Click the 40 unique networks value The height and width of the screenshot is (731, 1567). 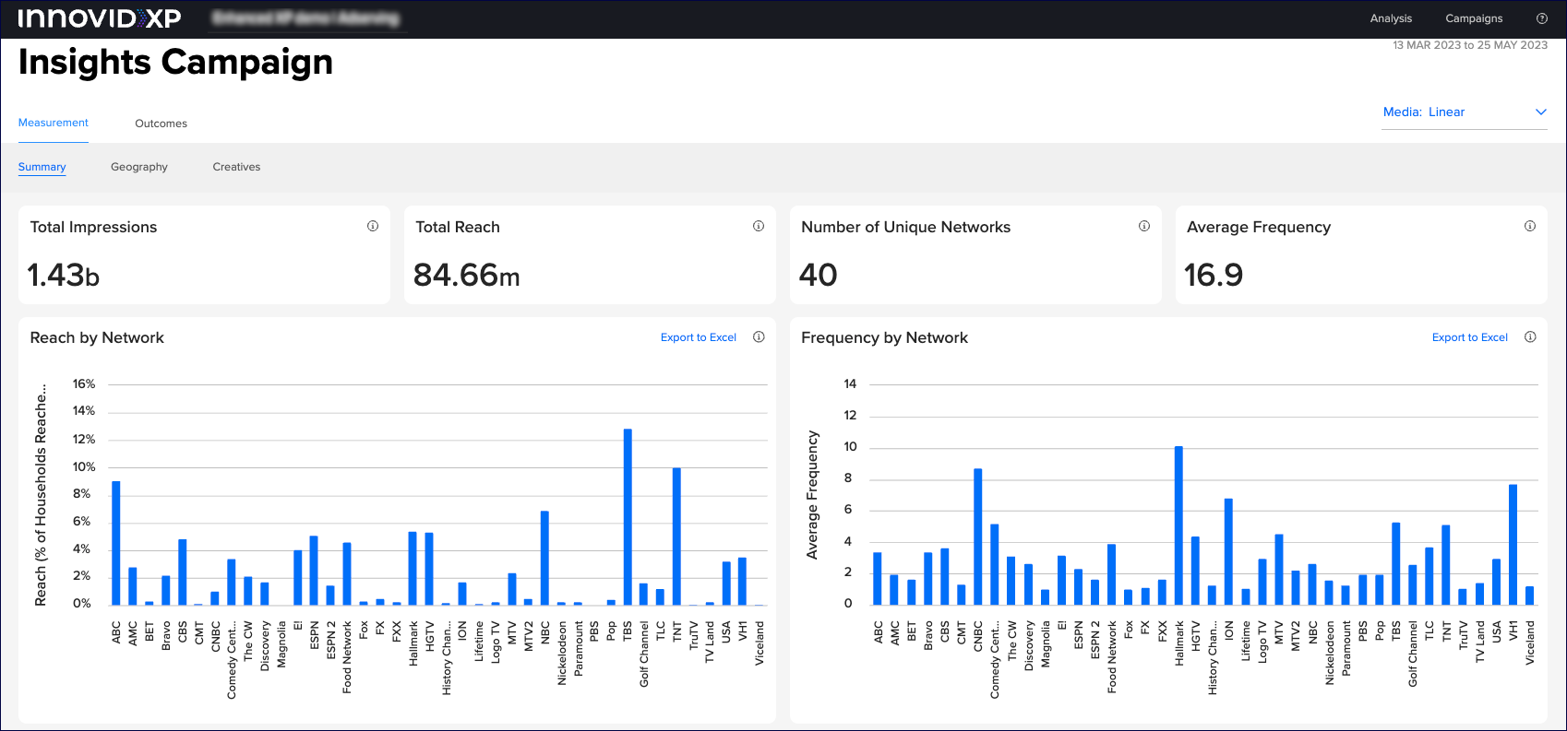(818, 275)
